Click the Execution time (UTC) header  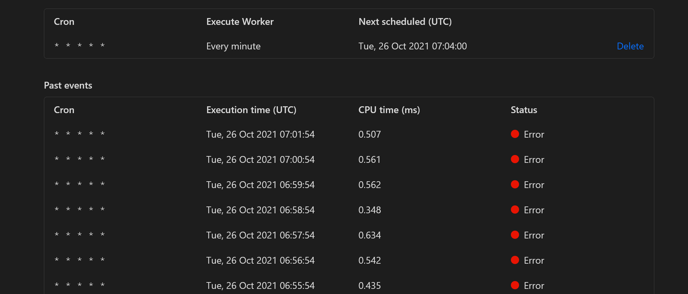coord(251,110)
